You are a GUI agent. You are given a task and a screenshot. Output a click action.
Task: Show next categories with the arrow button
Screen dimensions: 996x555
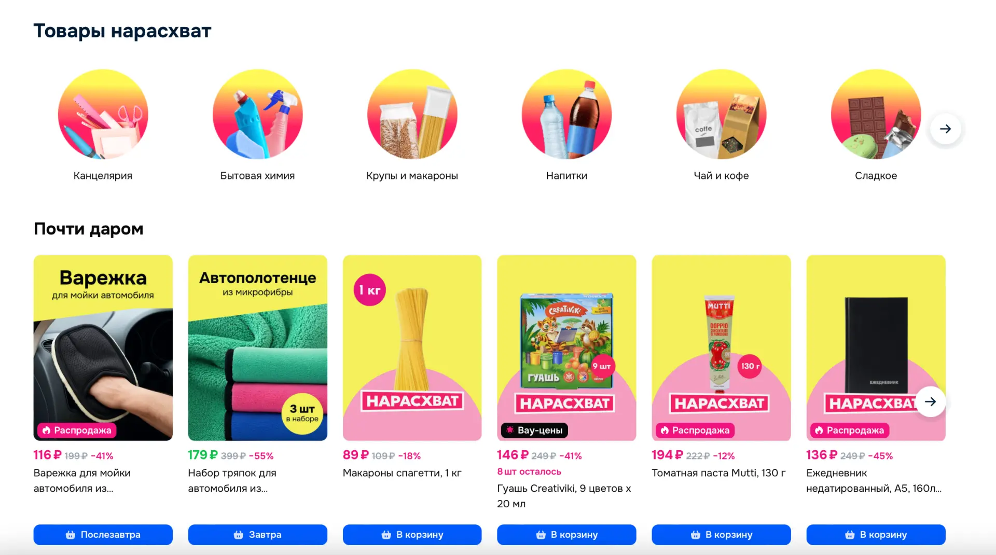coord(945,129)
